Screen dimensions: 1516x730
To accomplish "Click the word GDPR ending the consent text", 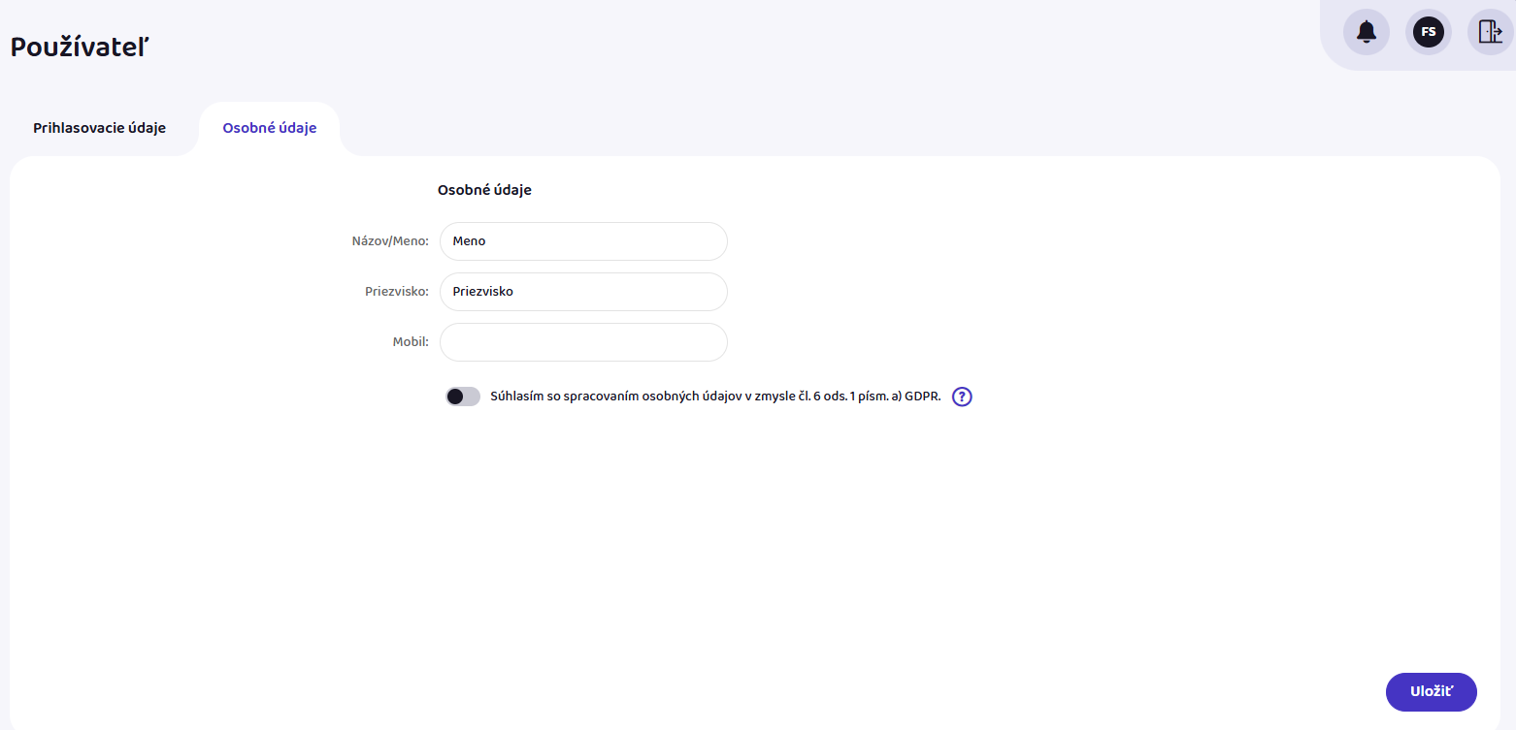I will tap(923, 397).
